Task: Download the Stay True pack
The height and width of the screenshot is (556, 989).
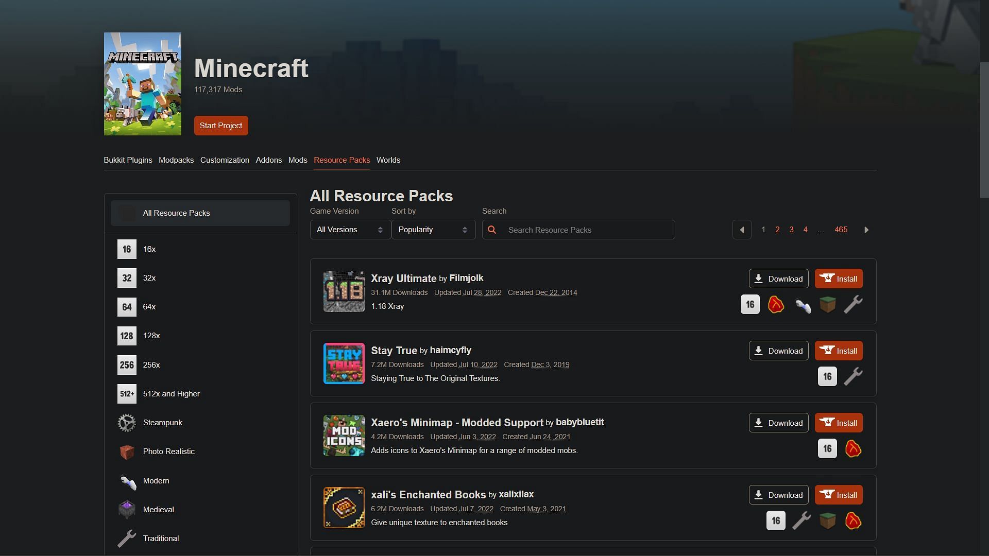Action: (778, 351)
